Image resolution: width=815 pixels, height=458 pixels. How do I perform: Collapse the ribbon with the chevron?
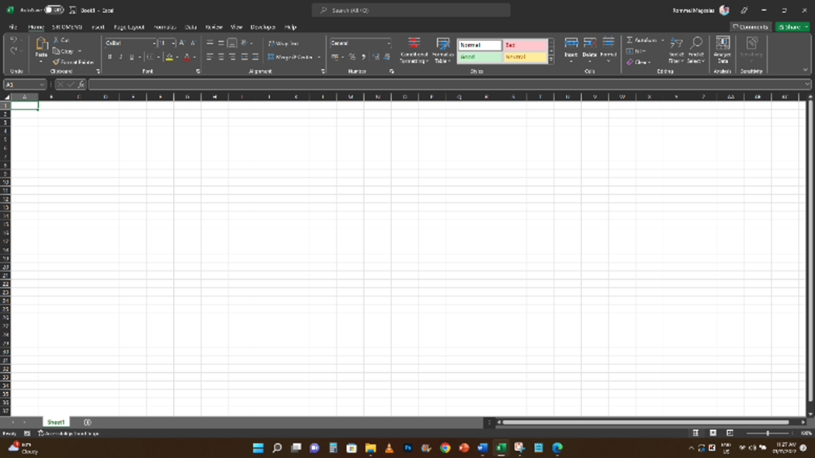coord(805,70)
